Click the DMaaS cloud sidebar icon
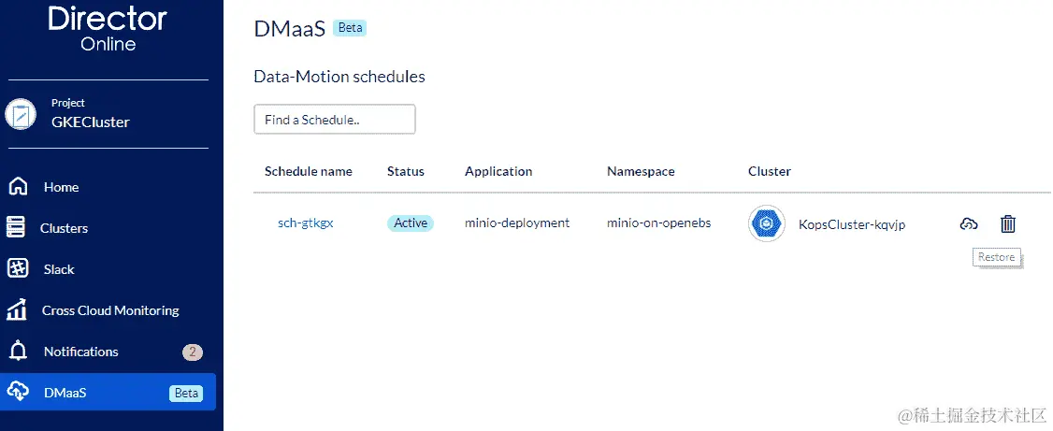 [x=18, y=393]
